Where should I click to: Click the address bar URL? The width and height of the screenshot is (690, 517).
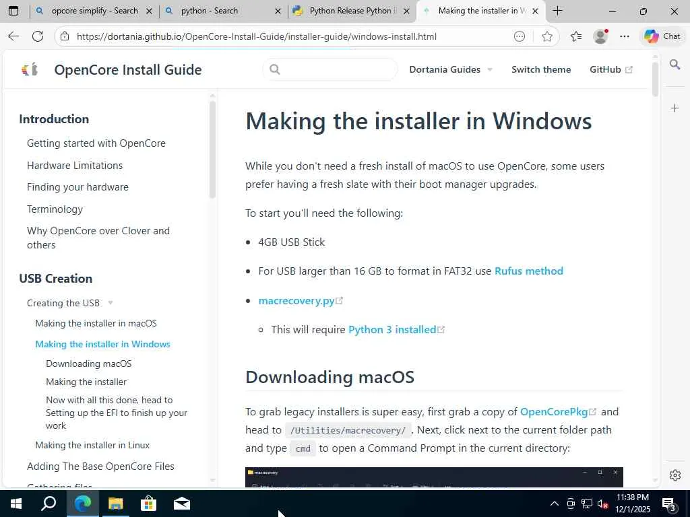point(257,36)
